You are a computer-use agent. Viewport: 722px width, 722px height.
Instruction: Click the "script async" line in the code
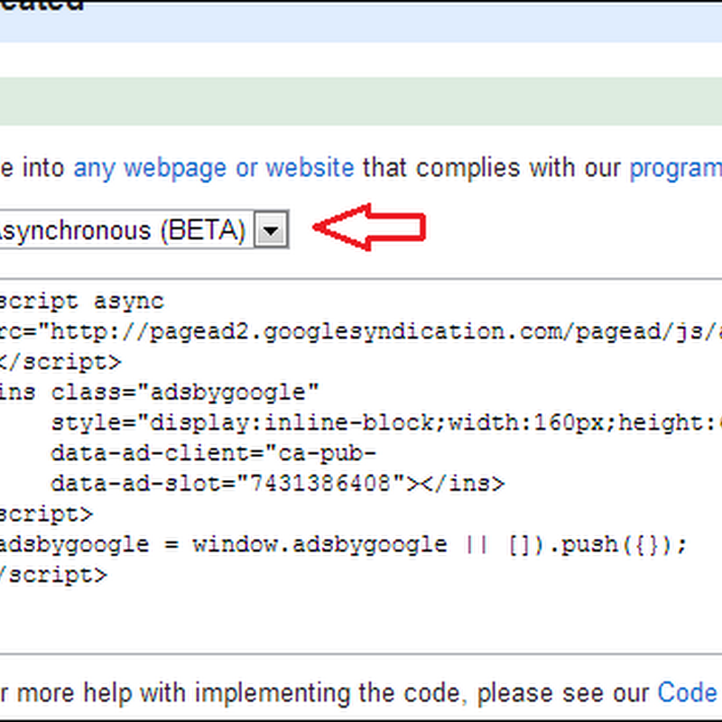point(82,302)
